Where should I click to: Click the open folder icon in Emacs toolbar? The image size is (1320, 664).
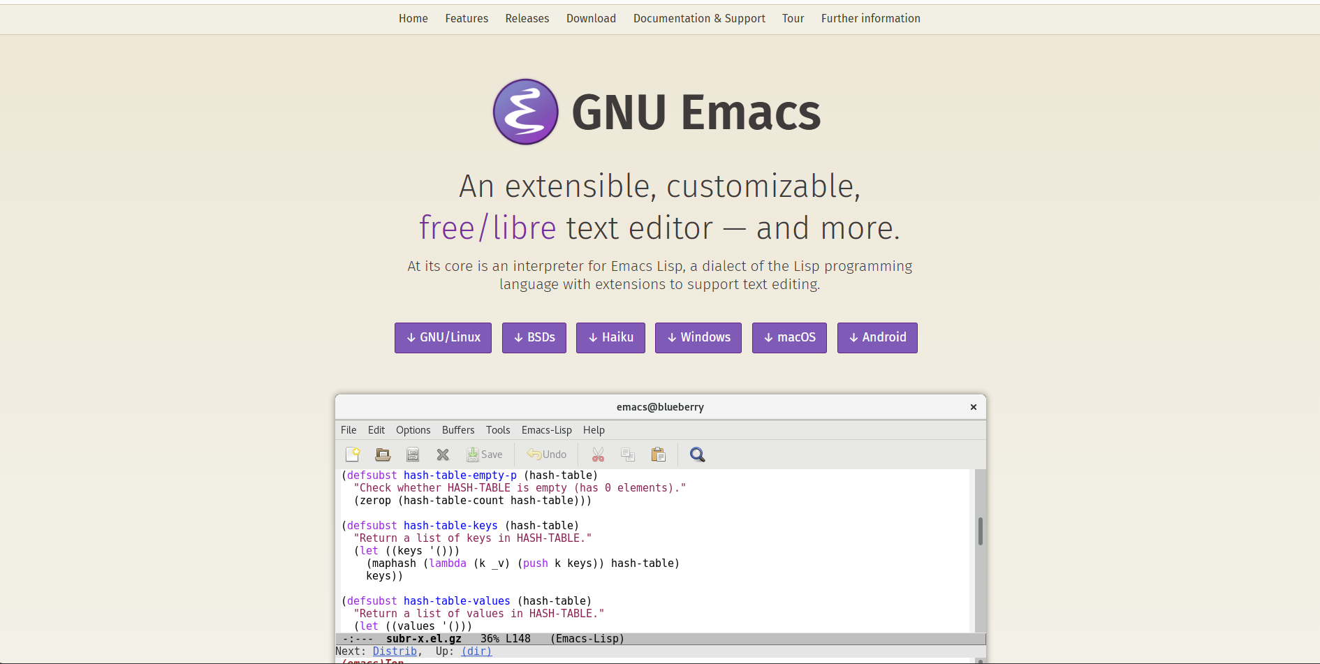[383, 455]
